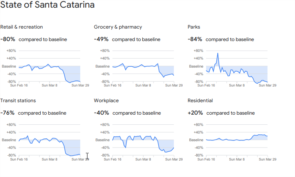Click the -49% grocery figure
Screen dimensions: 295x177
coord(101,39)
